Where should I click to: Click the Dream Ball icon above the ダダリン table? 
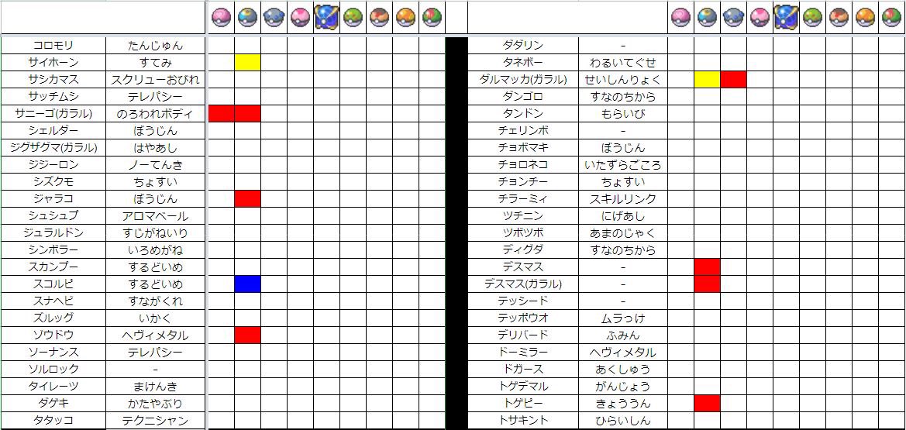pos(760,18)
